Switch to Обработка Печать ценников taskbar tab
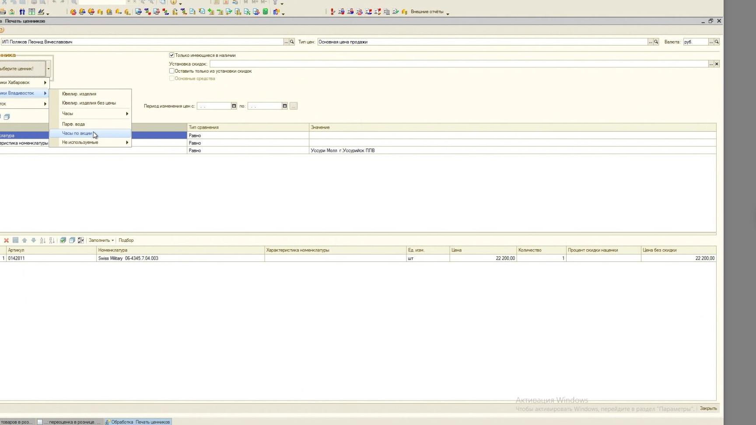 click(138, 422)
